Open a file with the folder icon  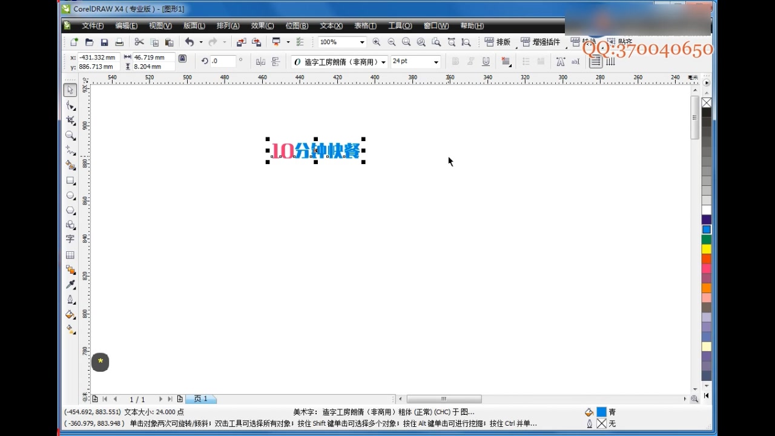89,42
